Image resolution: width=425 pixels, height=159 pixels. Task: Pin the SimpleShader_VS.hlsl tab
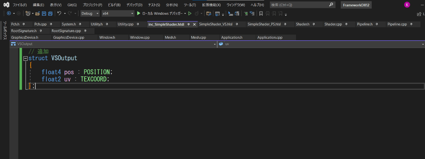(x=237, y=24)
